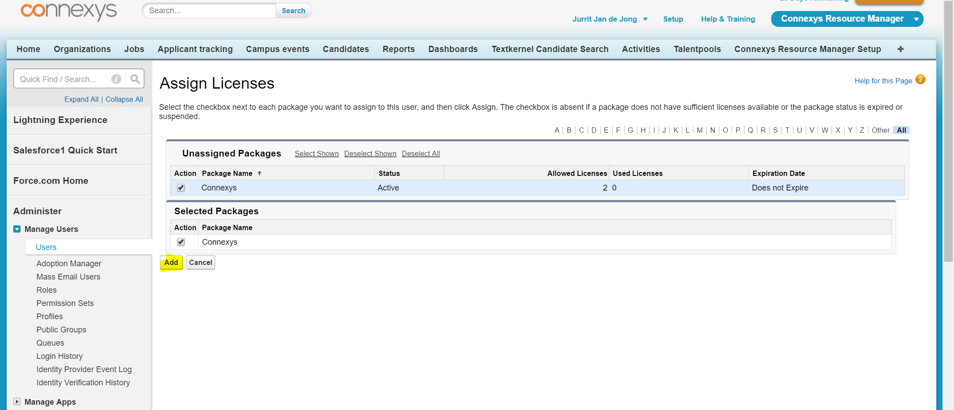
Task: Select Users under Manage Users
Action: [46, 247]
